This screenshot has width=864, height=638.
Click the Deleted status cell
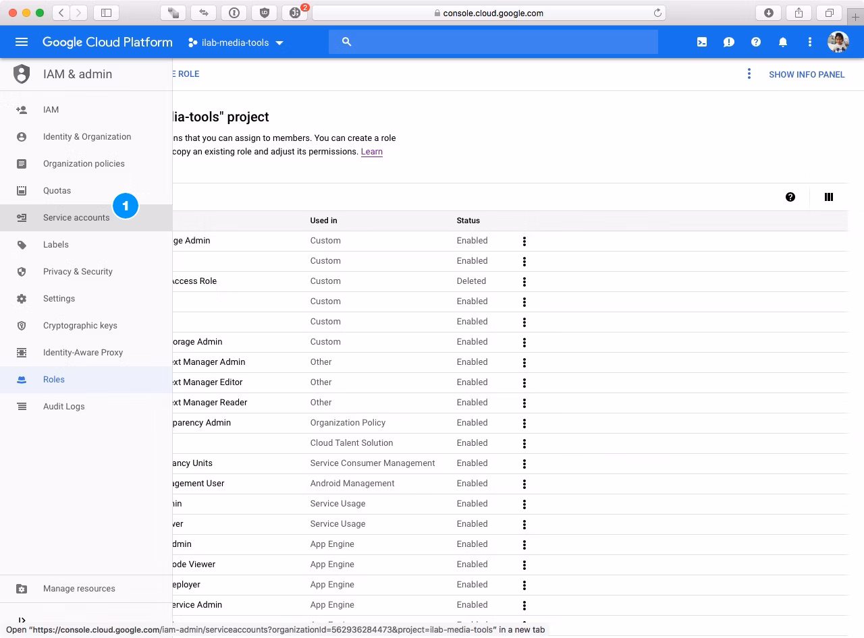point(471,281)
